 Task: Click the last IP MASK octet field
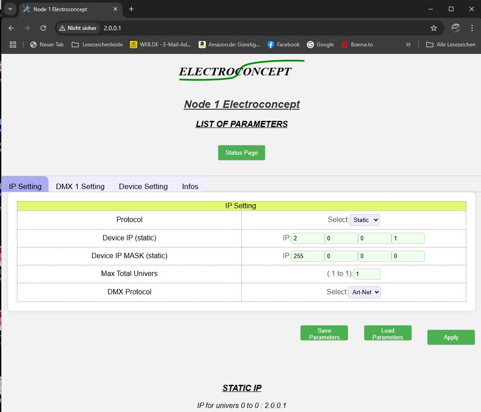coord(408,256)
